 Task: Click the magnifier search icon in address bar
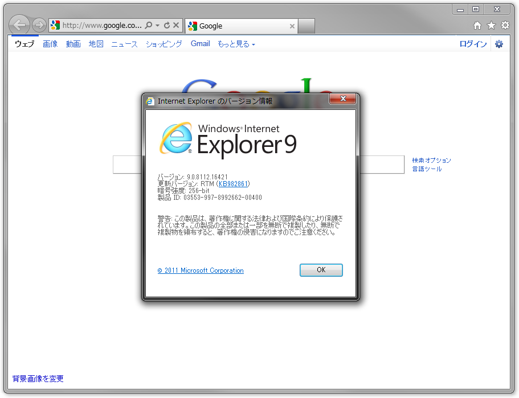coord(149,25)
